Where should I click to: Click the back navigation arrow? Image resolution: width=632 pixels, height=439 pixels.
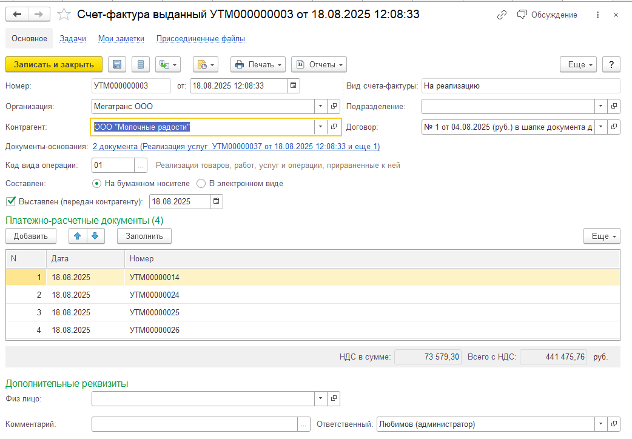[x=17, y=14]
